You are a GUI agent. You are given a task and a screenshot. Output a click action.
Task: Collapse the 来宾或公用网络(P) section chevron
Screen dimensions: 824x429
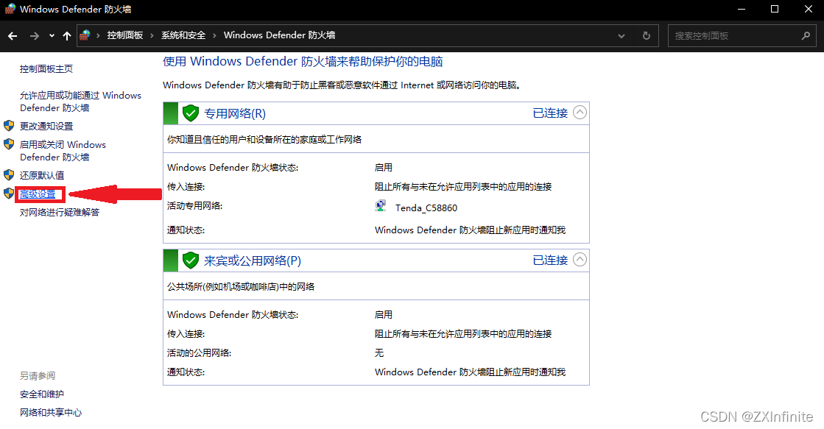pyautogui.click(x=580, y=260)
